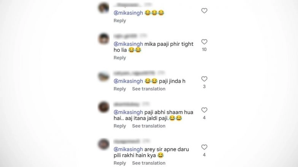
Task: Reply to the 'paji jinda h' comment
Action: 120,89
